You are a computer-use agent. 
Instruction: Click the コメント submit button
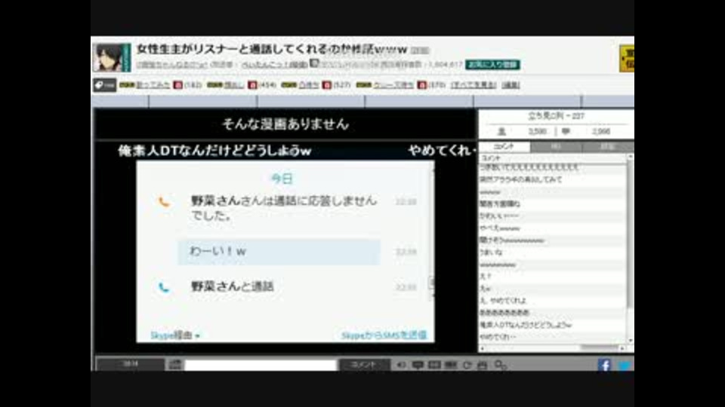click(x=364, y=365)
